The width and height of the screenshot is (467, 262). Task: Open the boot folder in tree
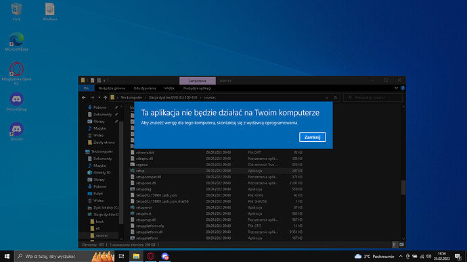coord(99,221)
